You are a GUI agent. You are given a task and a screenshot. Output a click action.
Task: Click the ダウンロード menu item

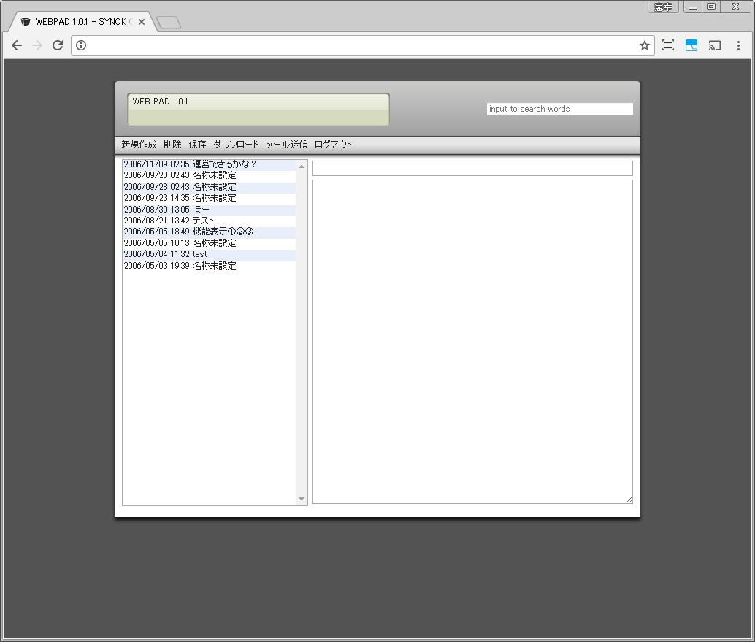(236, 145)
